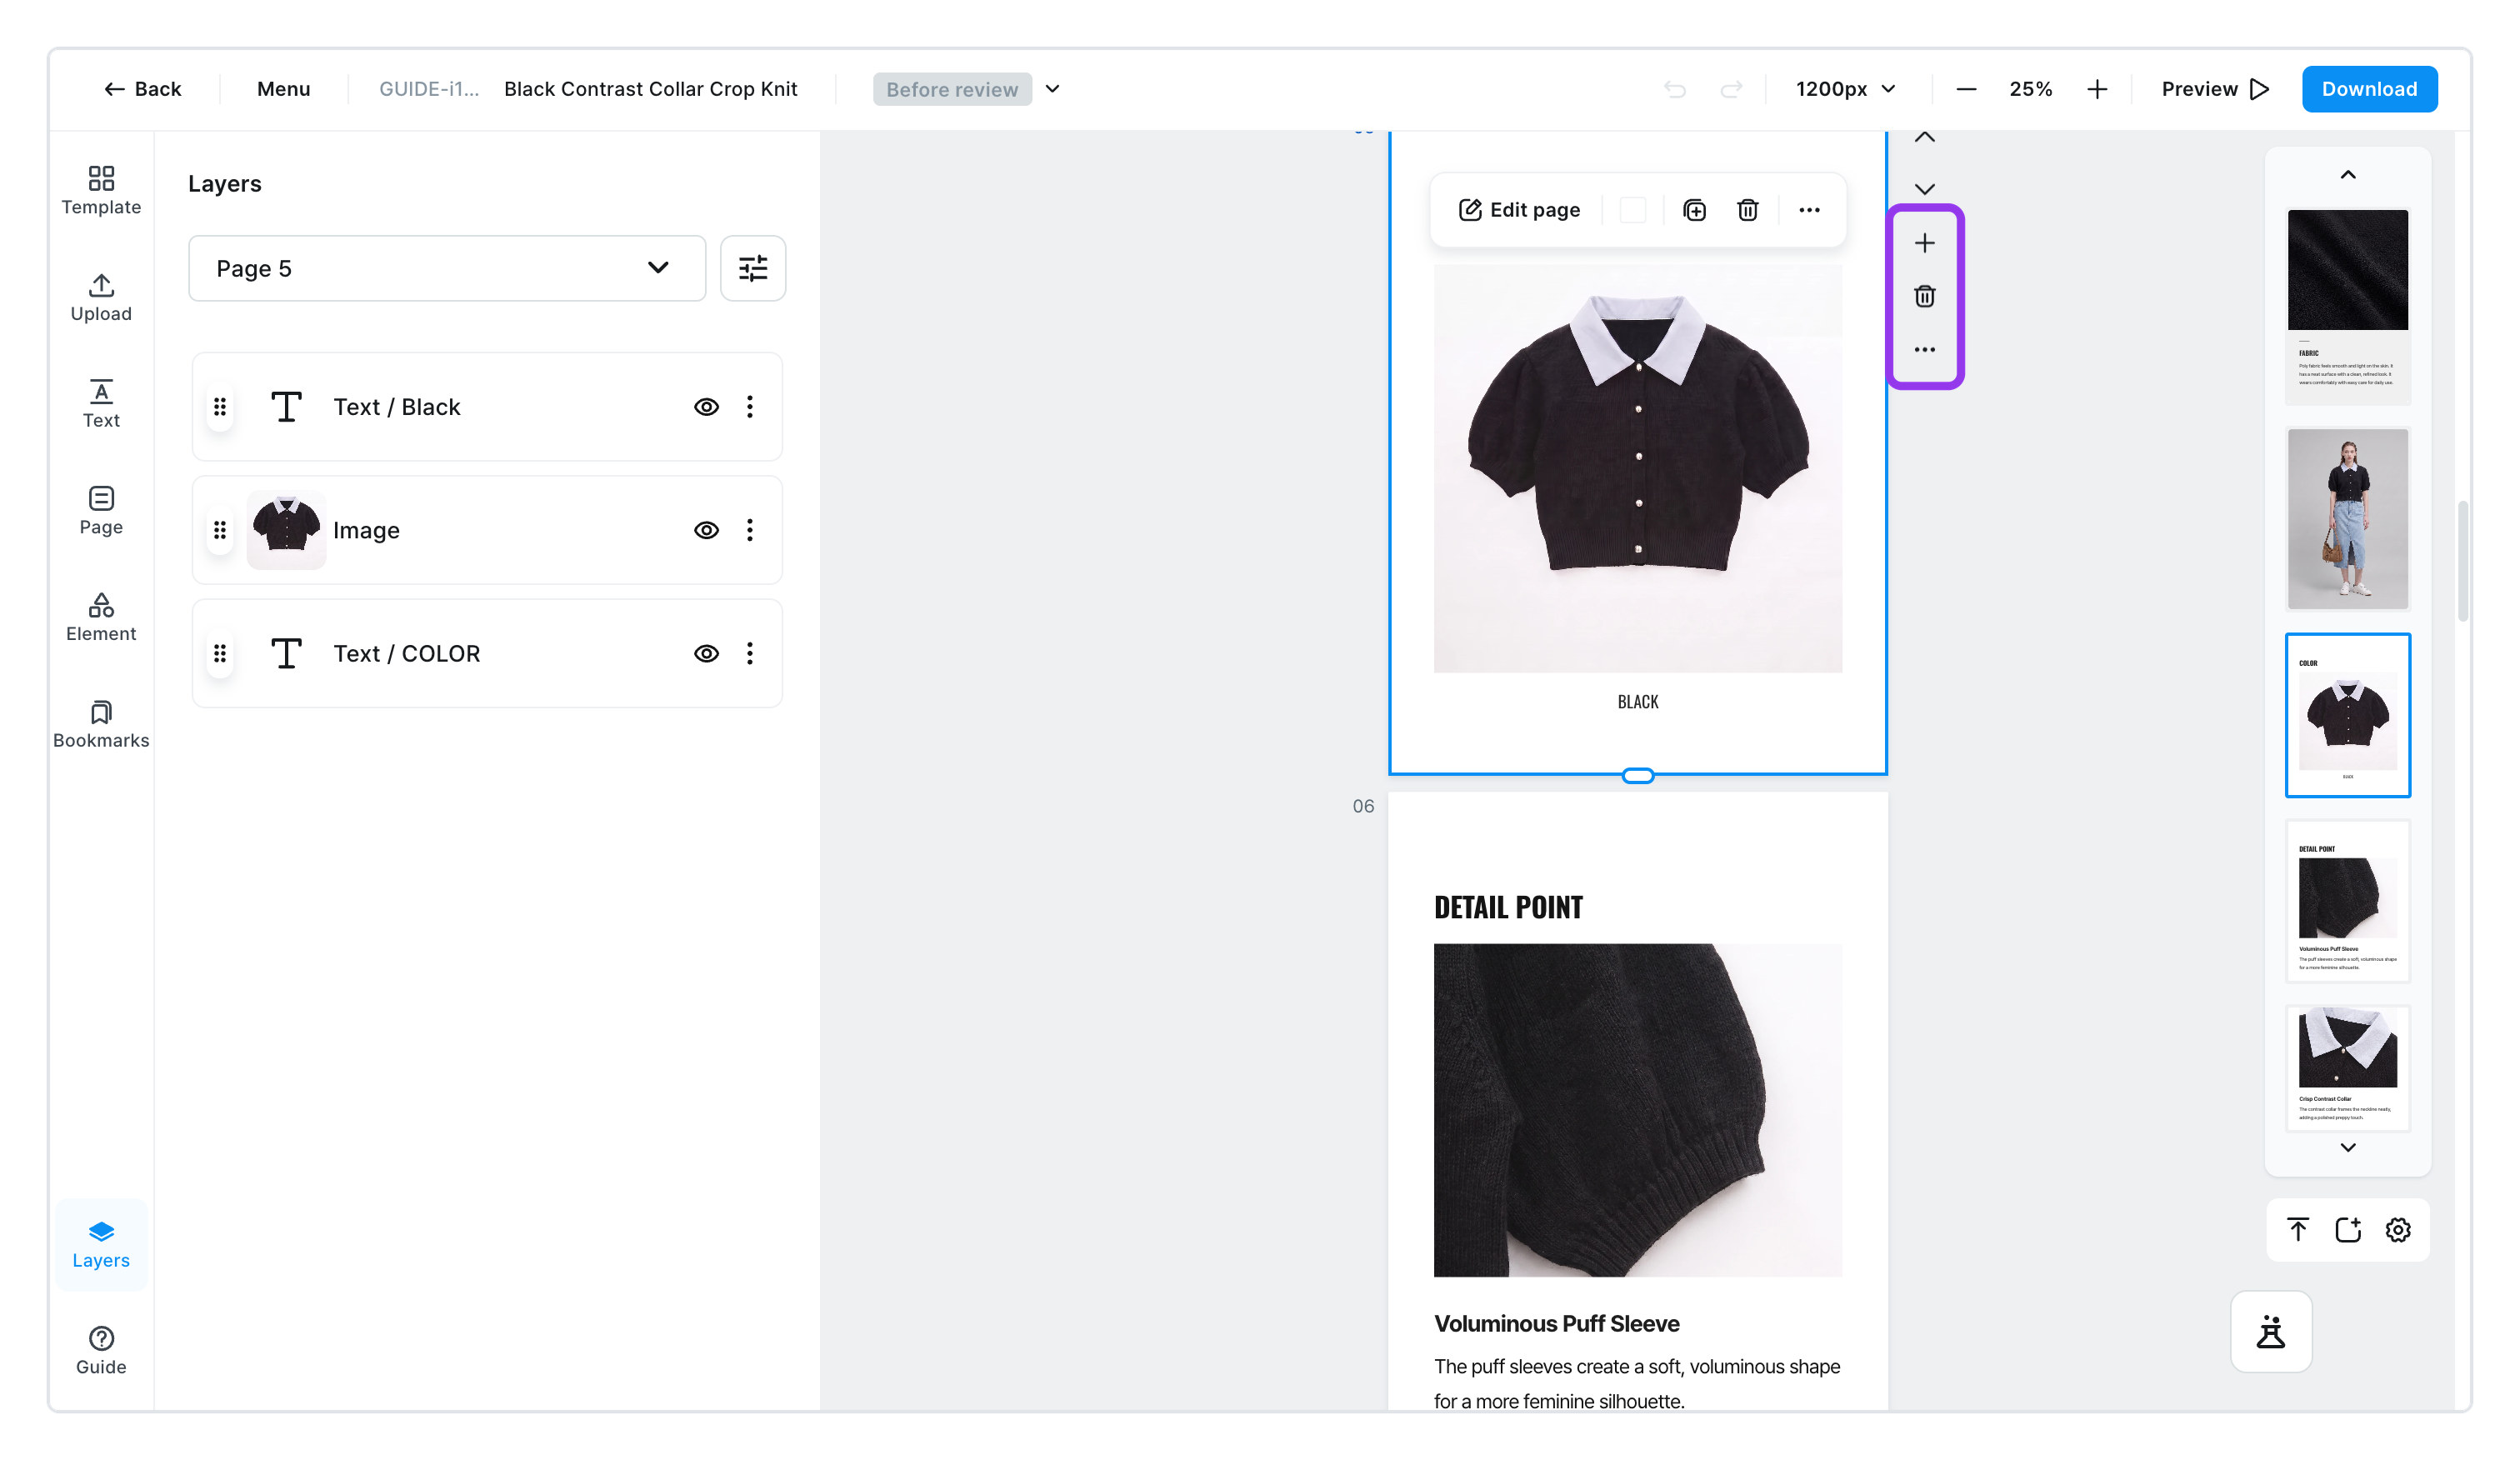2520x1460 pixels.
Task: Hide the Text / Black layer
Action: (706, 407)
